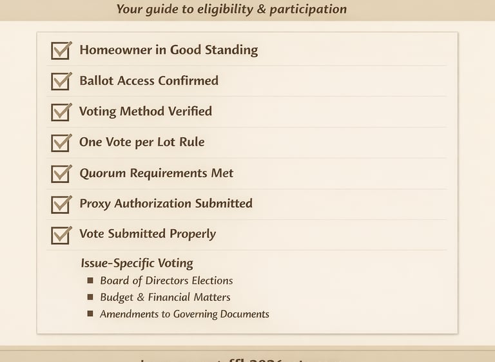Click the Homeowner in Good Standing label

pyautogui.click(x=168, y=50)
